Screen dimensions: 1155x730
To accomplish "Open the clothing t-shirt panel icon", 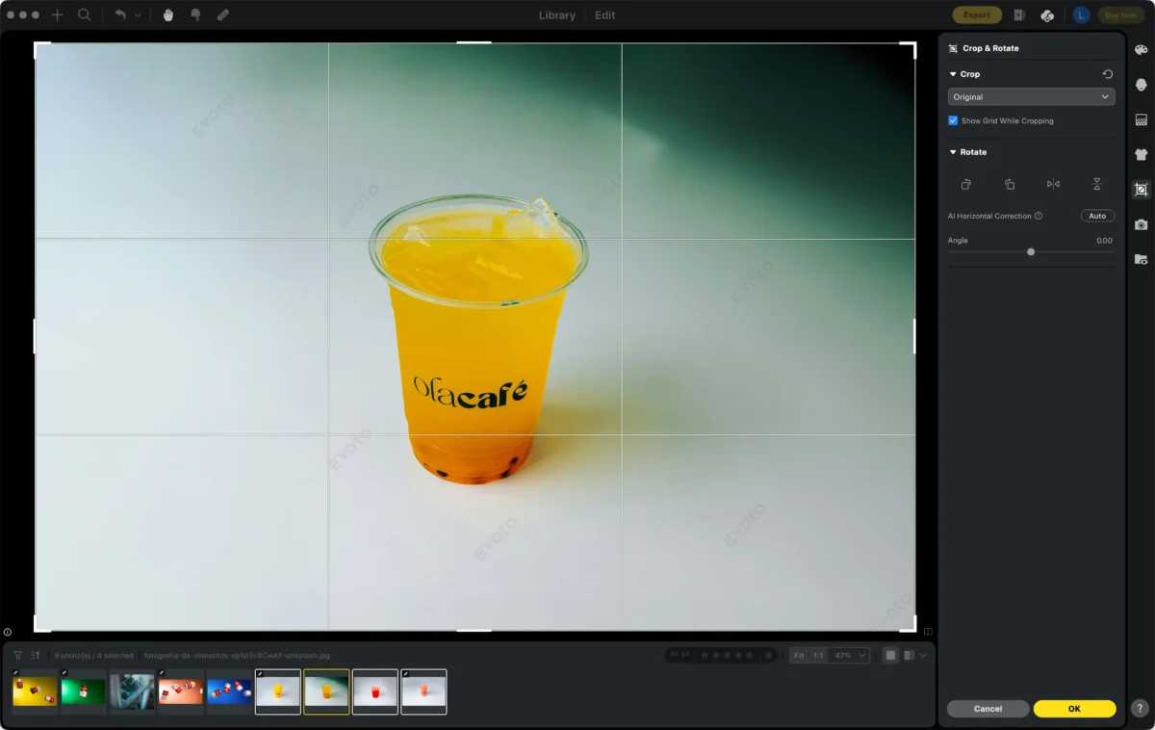I will [1142, 154].
